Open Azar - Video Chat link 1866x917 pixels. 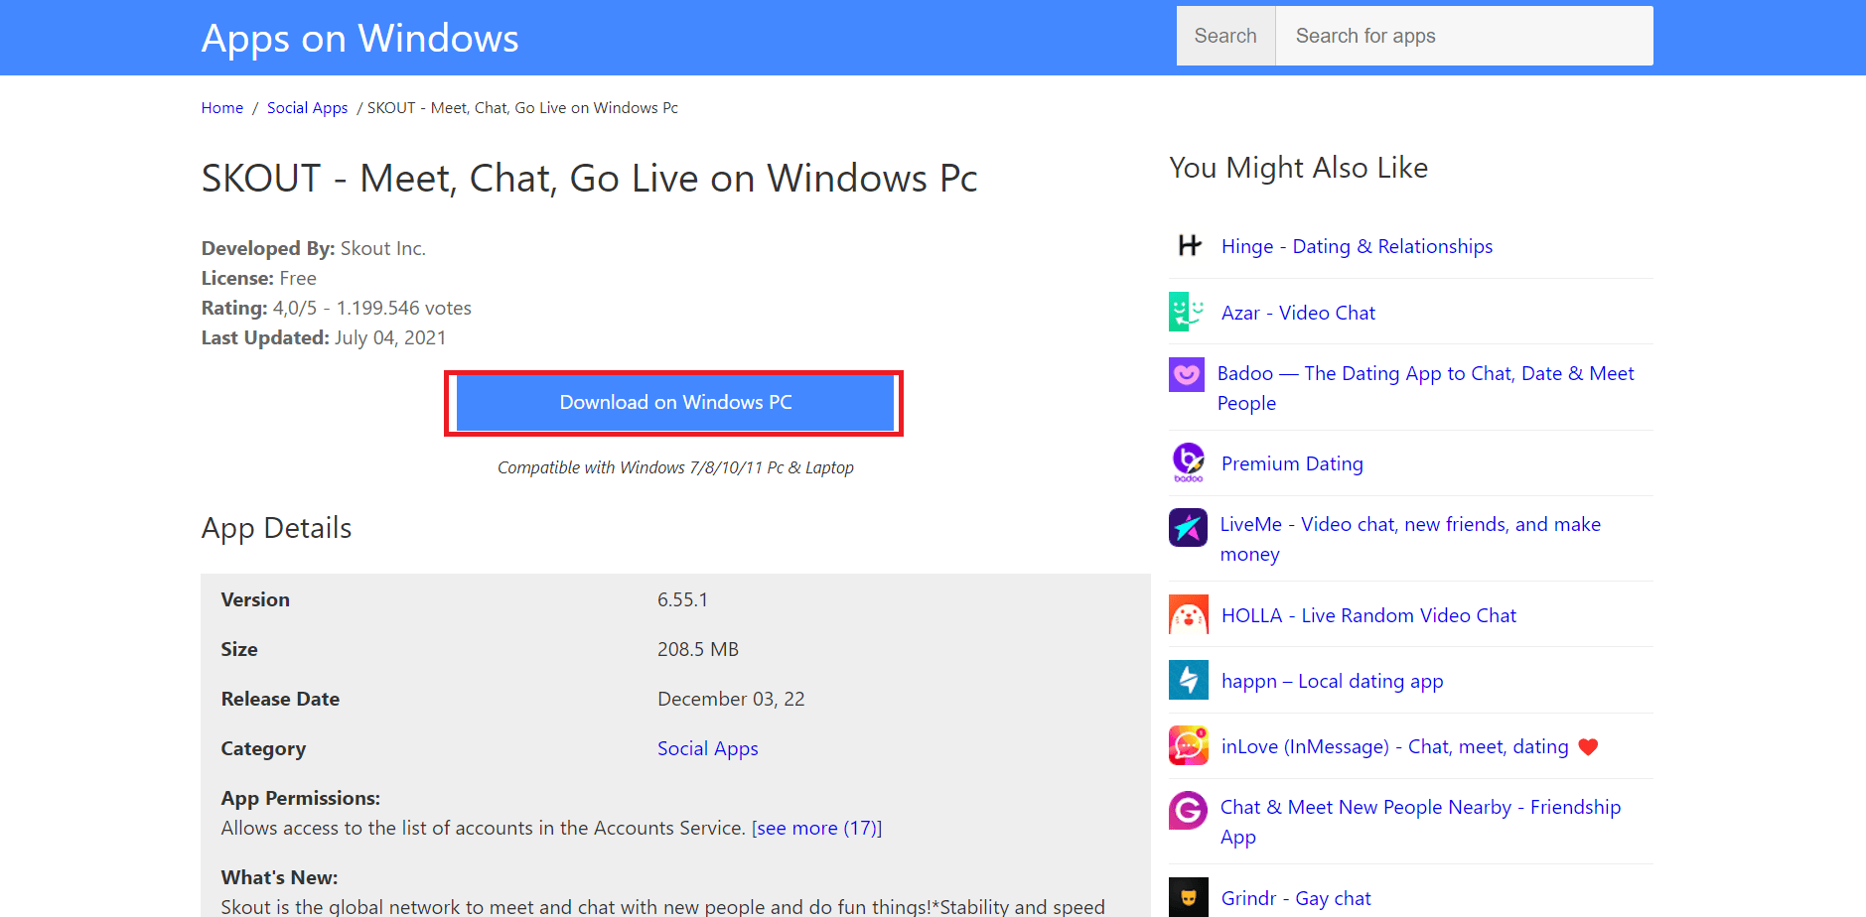pyautogui.click(x=1298, y=313)
